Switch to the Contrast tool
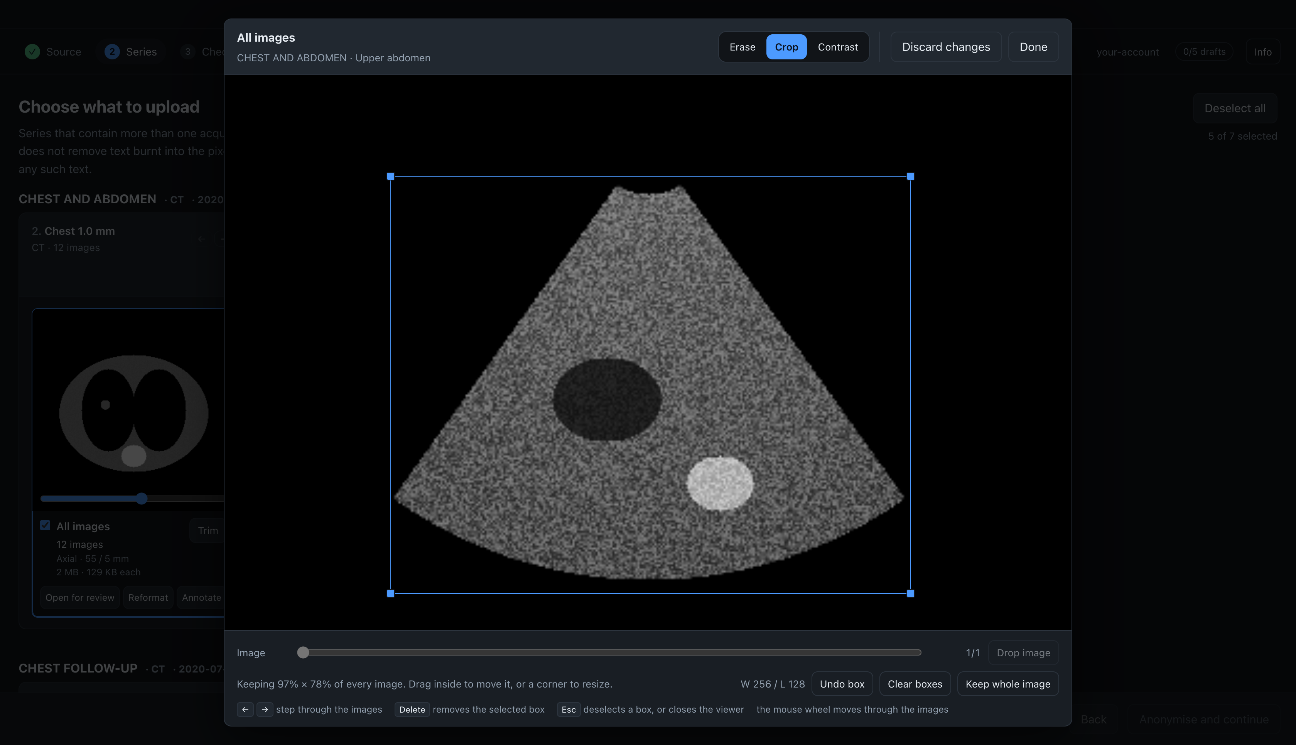This screenshot has height=745, width=1296. click(x=837, y=47)
